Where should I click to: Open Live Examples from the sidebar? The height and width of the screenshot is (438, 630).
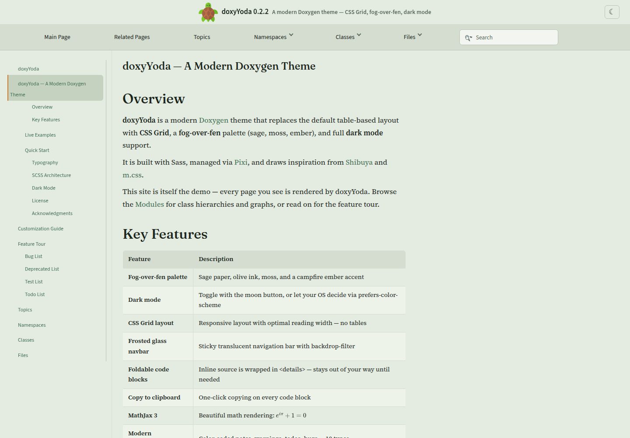pyautogui.click(x=40, y=135)
